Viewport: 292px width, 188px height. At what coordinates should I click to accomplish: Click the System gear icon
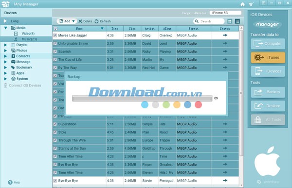click(13, 79)
